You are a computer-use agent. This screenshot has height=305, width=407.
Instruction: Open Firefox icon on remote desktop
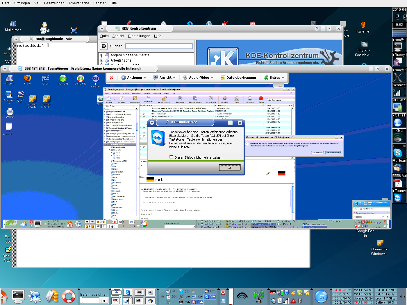[27, 79]
